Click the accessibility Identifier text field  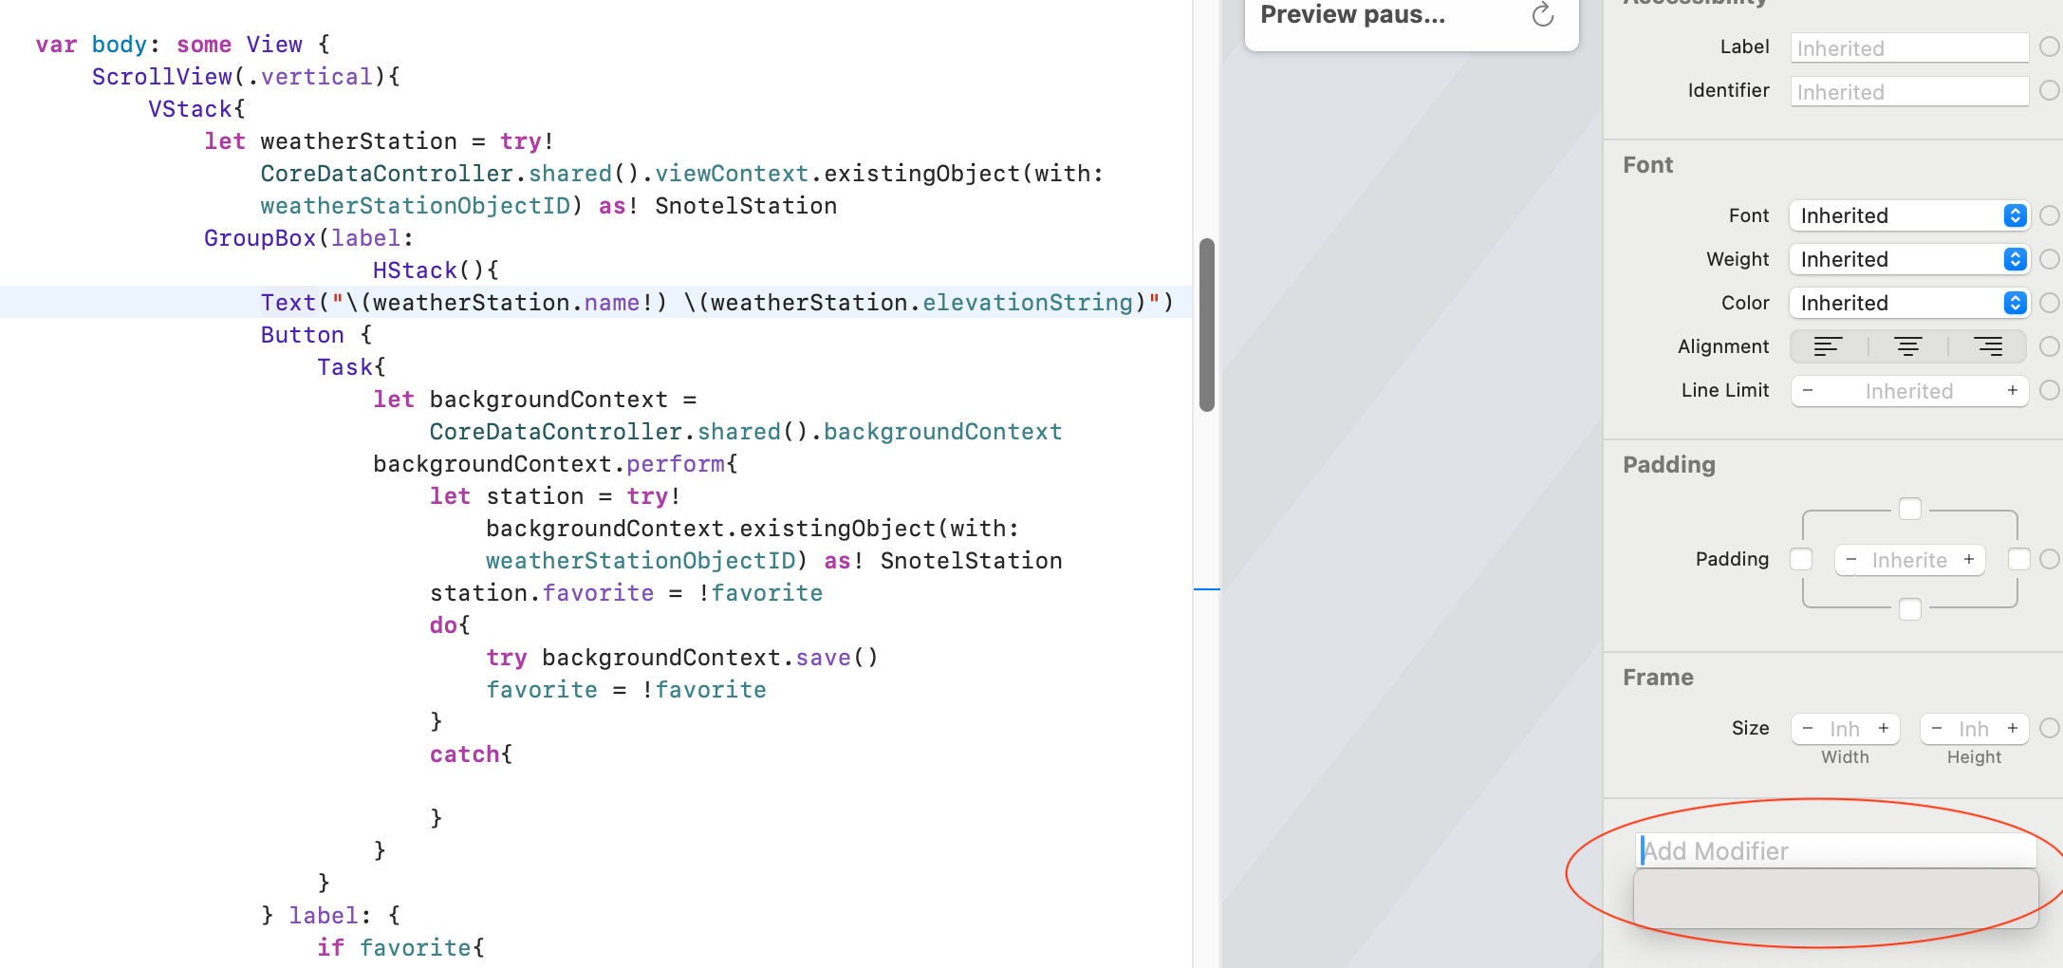pos(1908,92)
